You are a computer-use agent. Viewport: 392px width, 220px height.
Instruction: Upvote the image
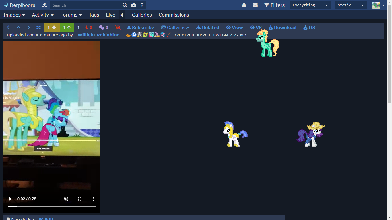[x=67, y=27]
